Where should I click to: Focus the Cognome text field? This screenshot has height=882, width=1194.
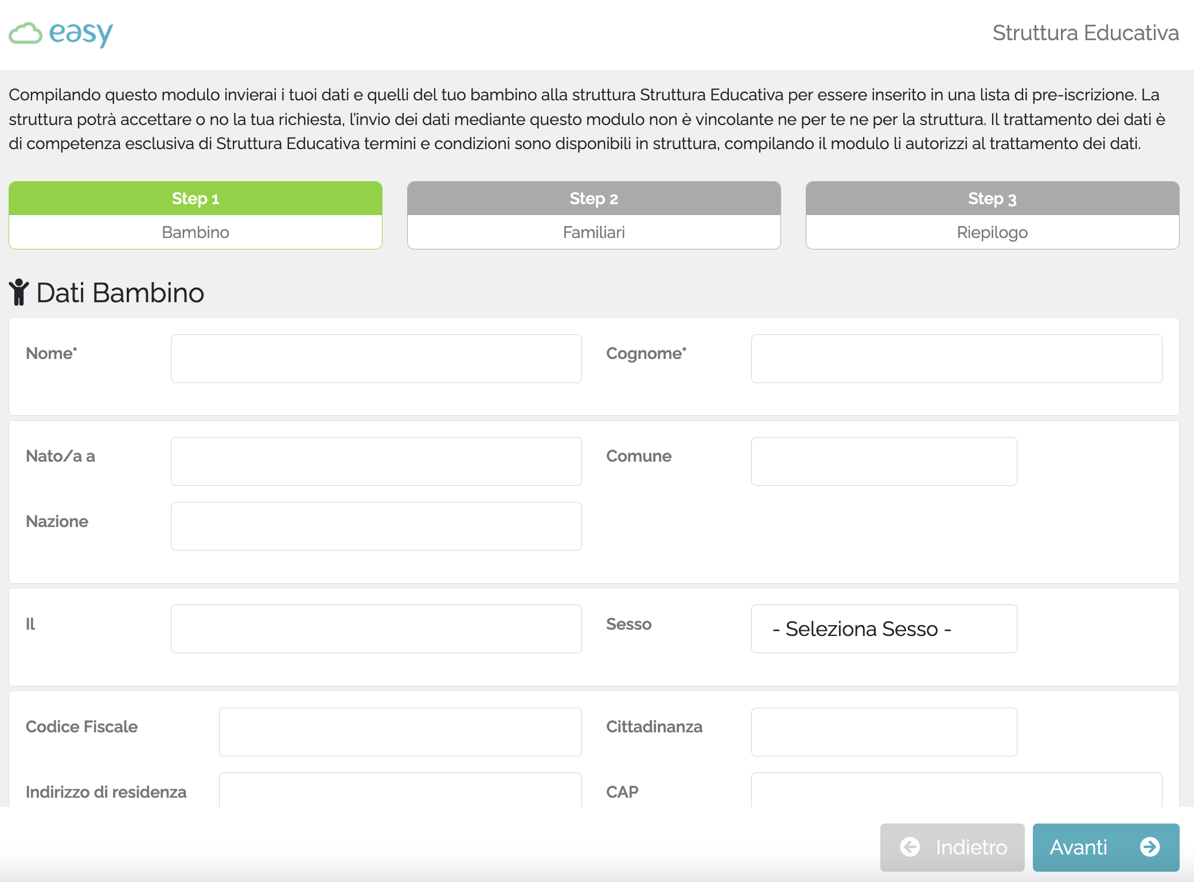(956, 358)
